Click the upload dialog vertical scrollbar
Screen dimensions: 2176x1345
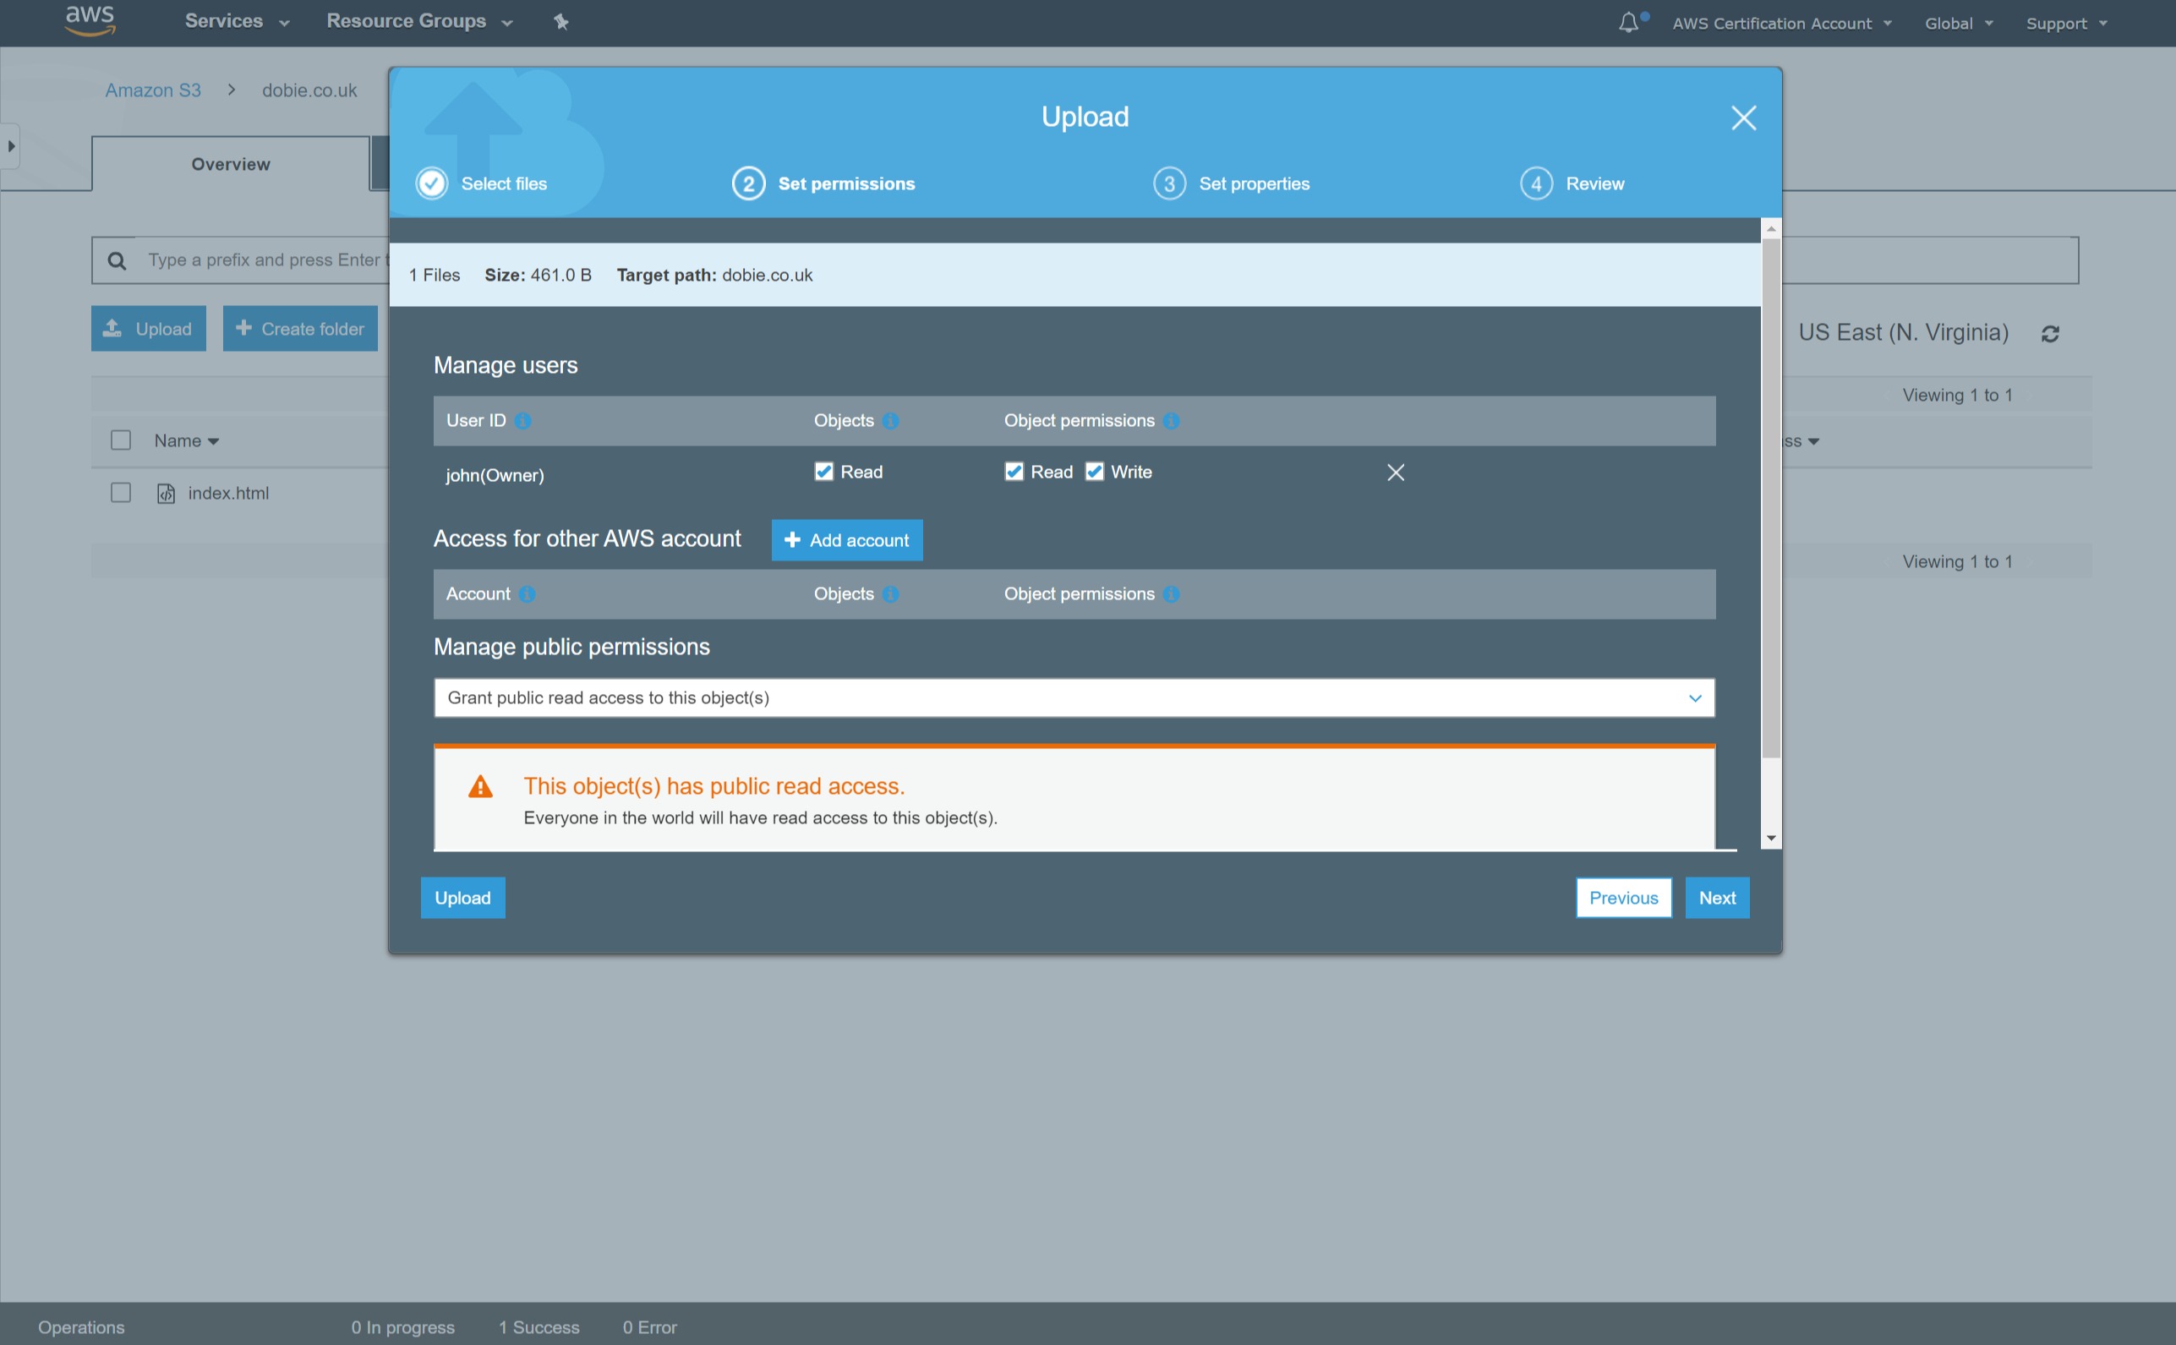(1770, 498)
